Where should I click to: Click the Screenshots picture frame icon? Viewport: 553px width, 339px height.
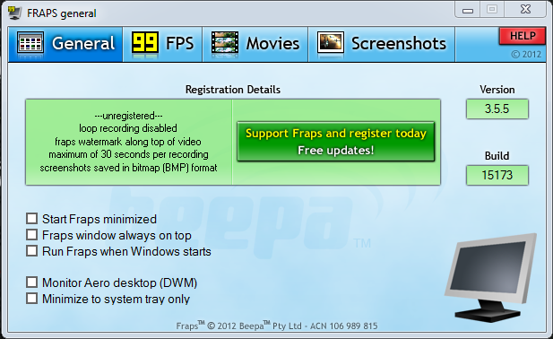click(331, 43)
